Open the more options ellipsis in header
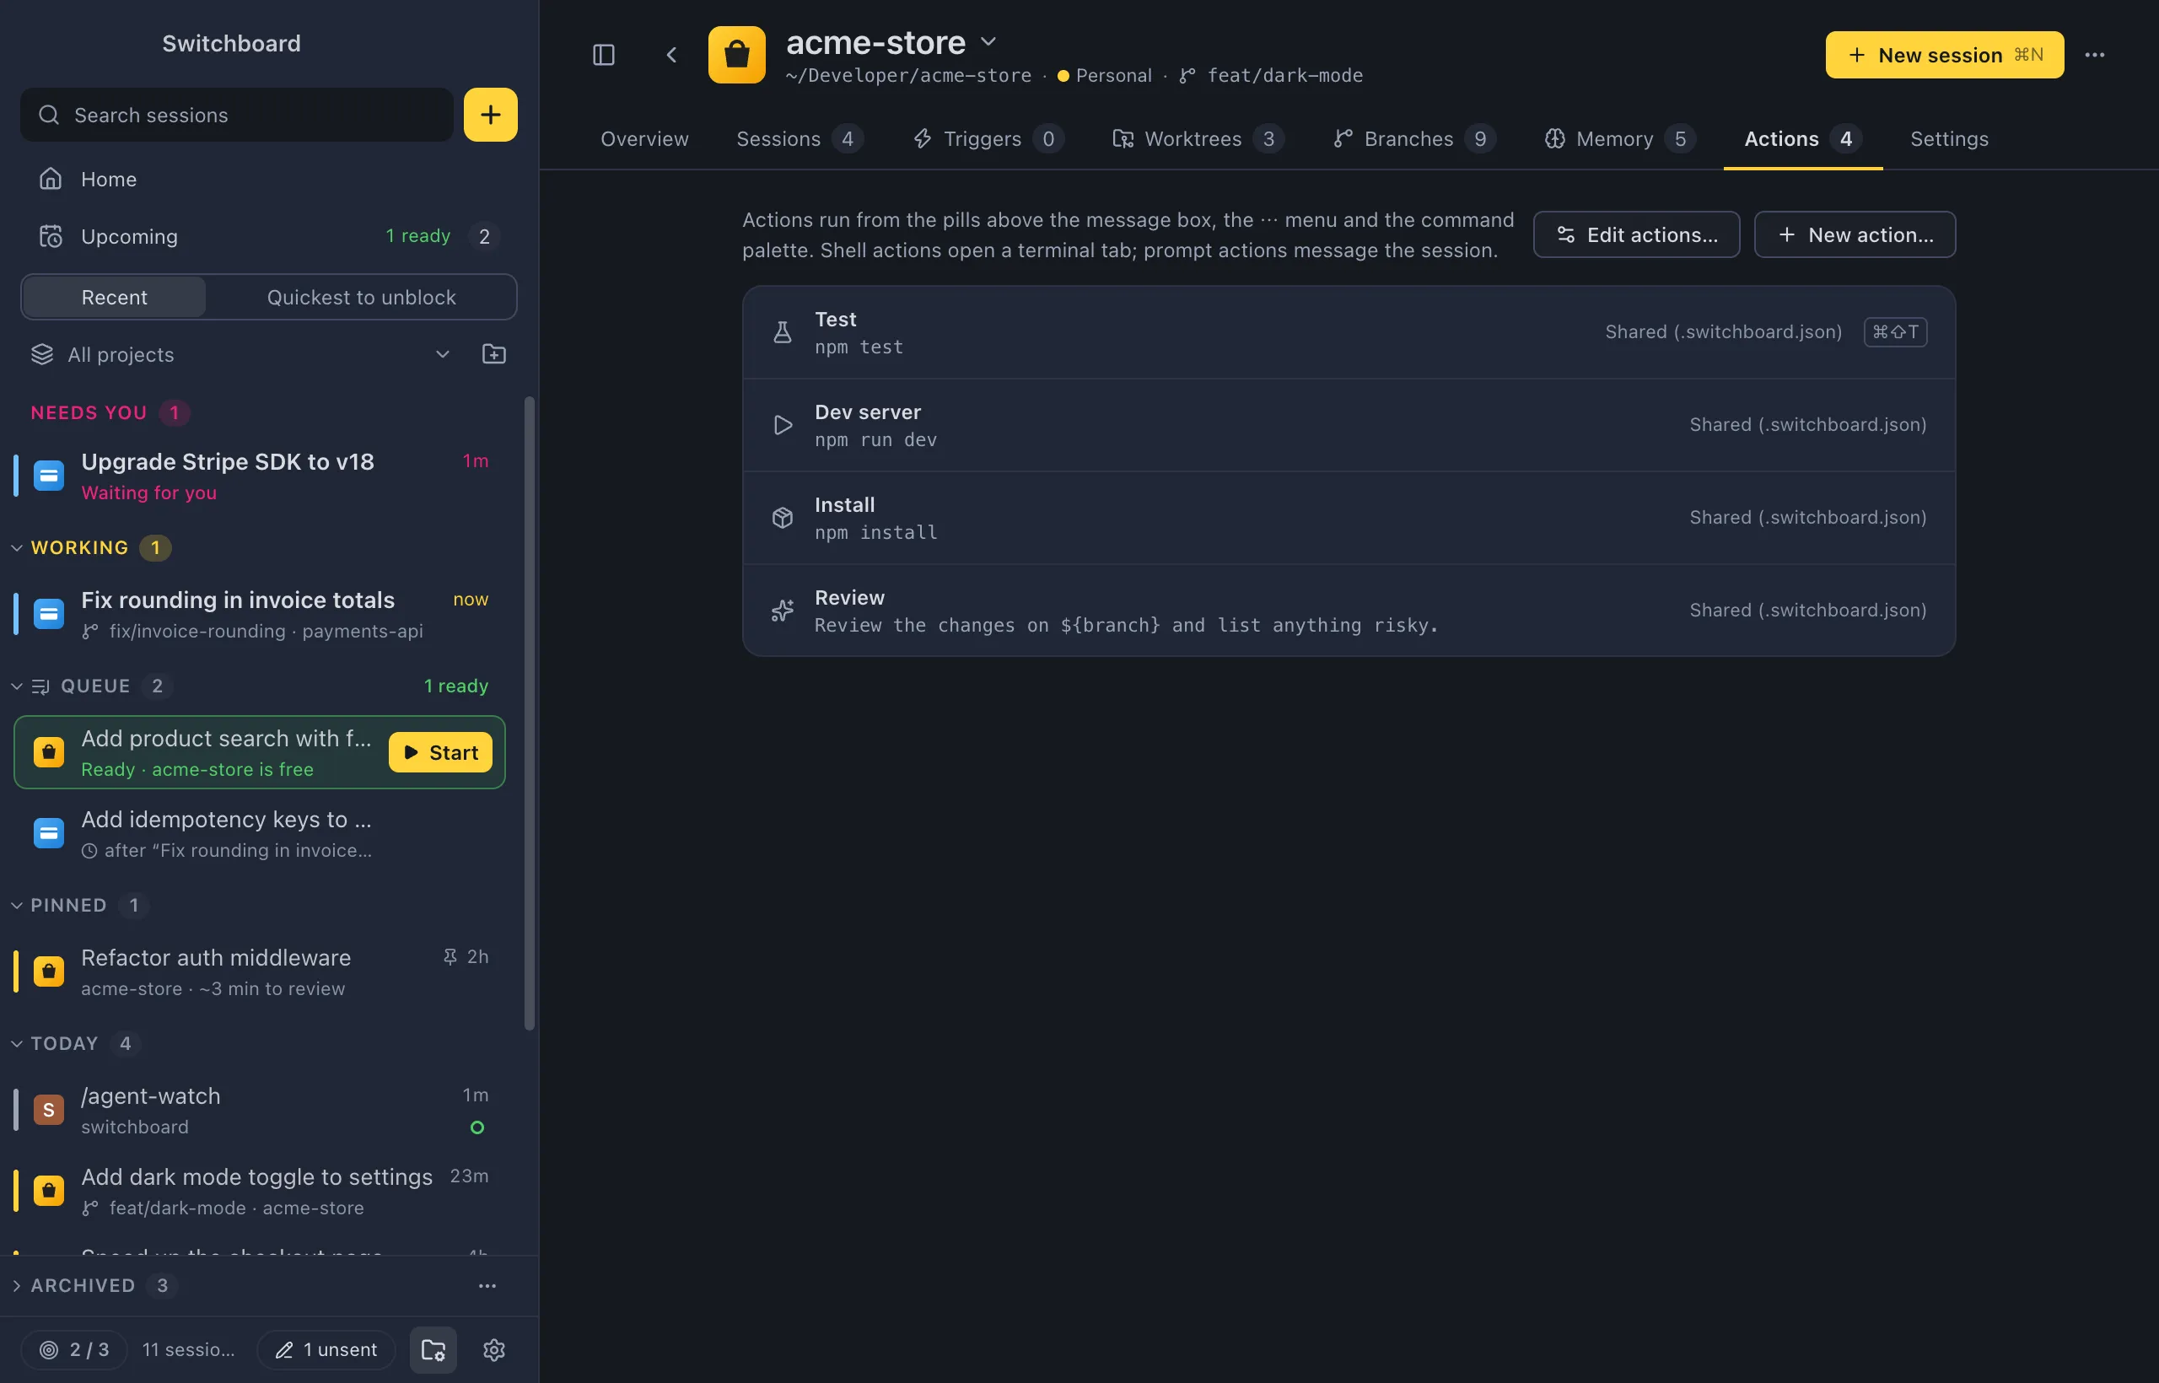Viewport: 2159px width, 1383px height. 2094,55
